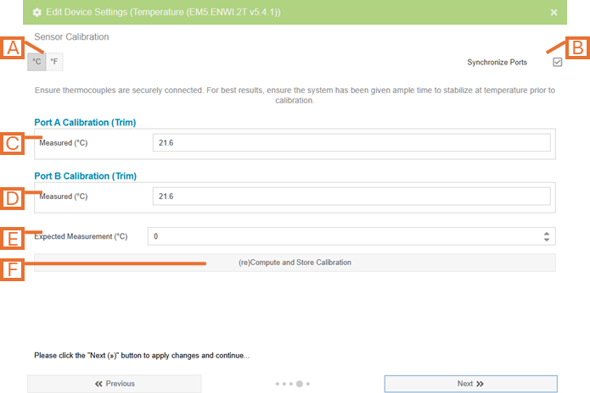Focus the Expected Measurement input
The width and height of the screenshot is (590, 393).
click(x=351, y=236)
